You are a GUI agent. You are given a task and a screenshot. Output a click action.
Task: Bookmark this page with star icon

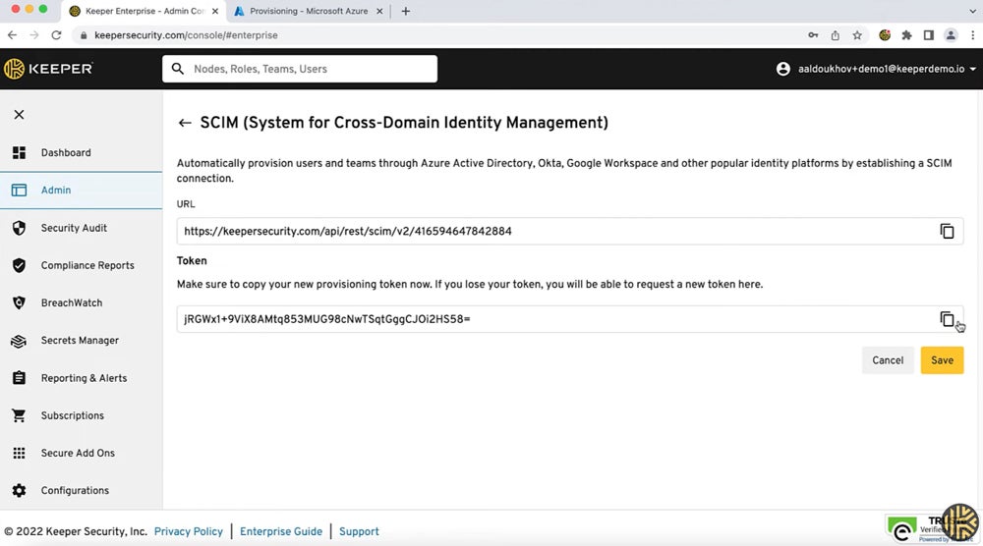(x=857, y=35)
